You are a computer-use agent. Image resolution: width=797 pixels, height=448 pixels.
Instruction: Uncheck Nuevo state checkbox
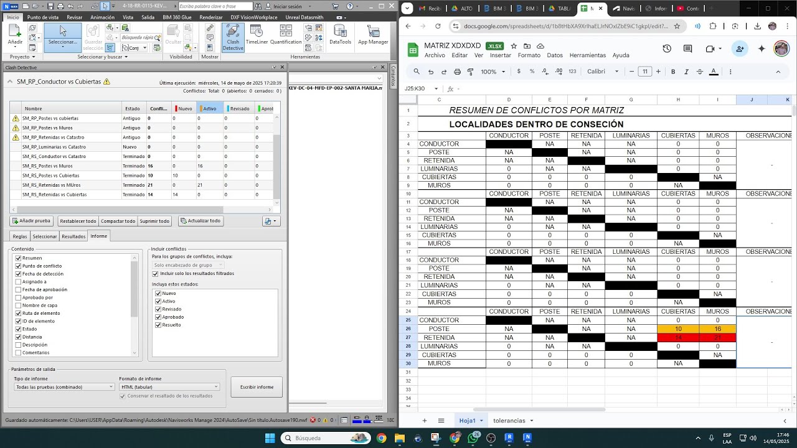tap(158, 293)
